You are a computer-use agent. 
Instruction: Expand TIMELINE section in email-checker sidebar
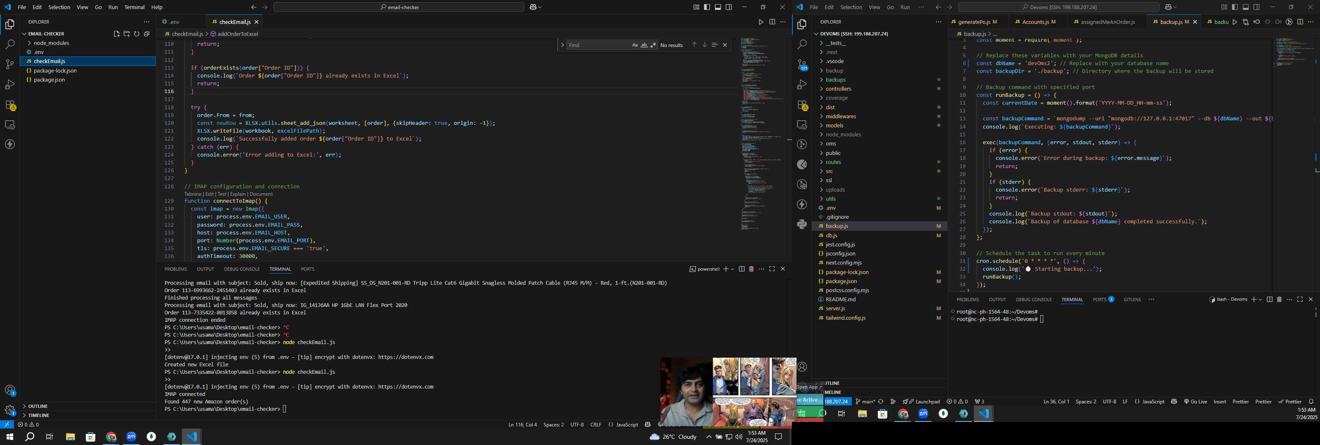point(87,415)
